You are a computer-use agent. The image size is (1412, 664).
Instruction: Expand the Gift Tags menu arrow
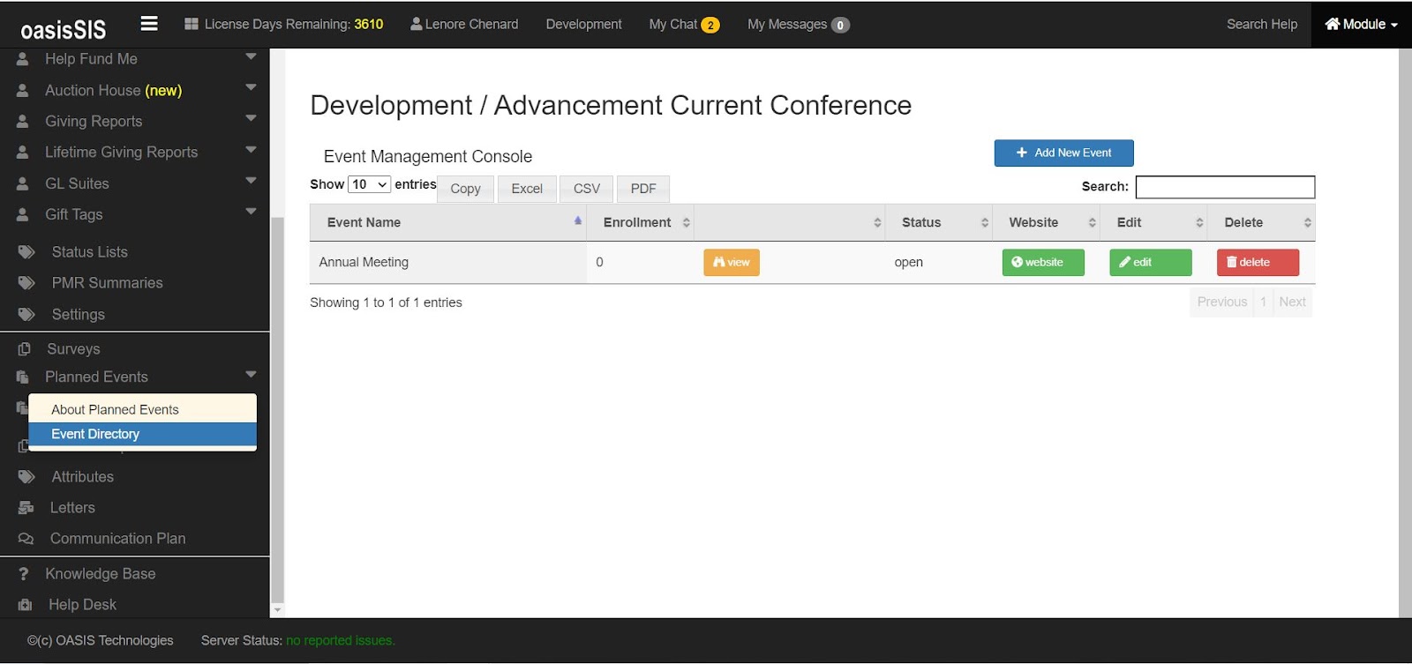tap(251, 212)
